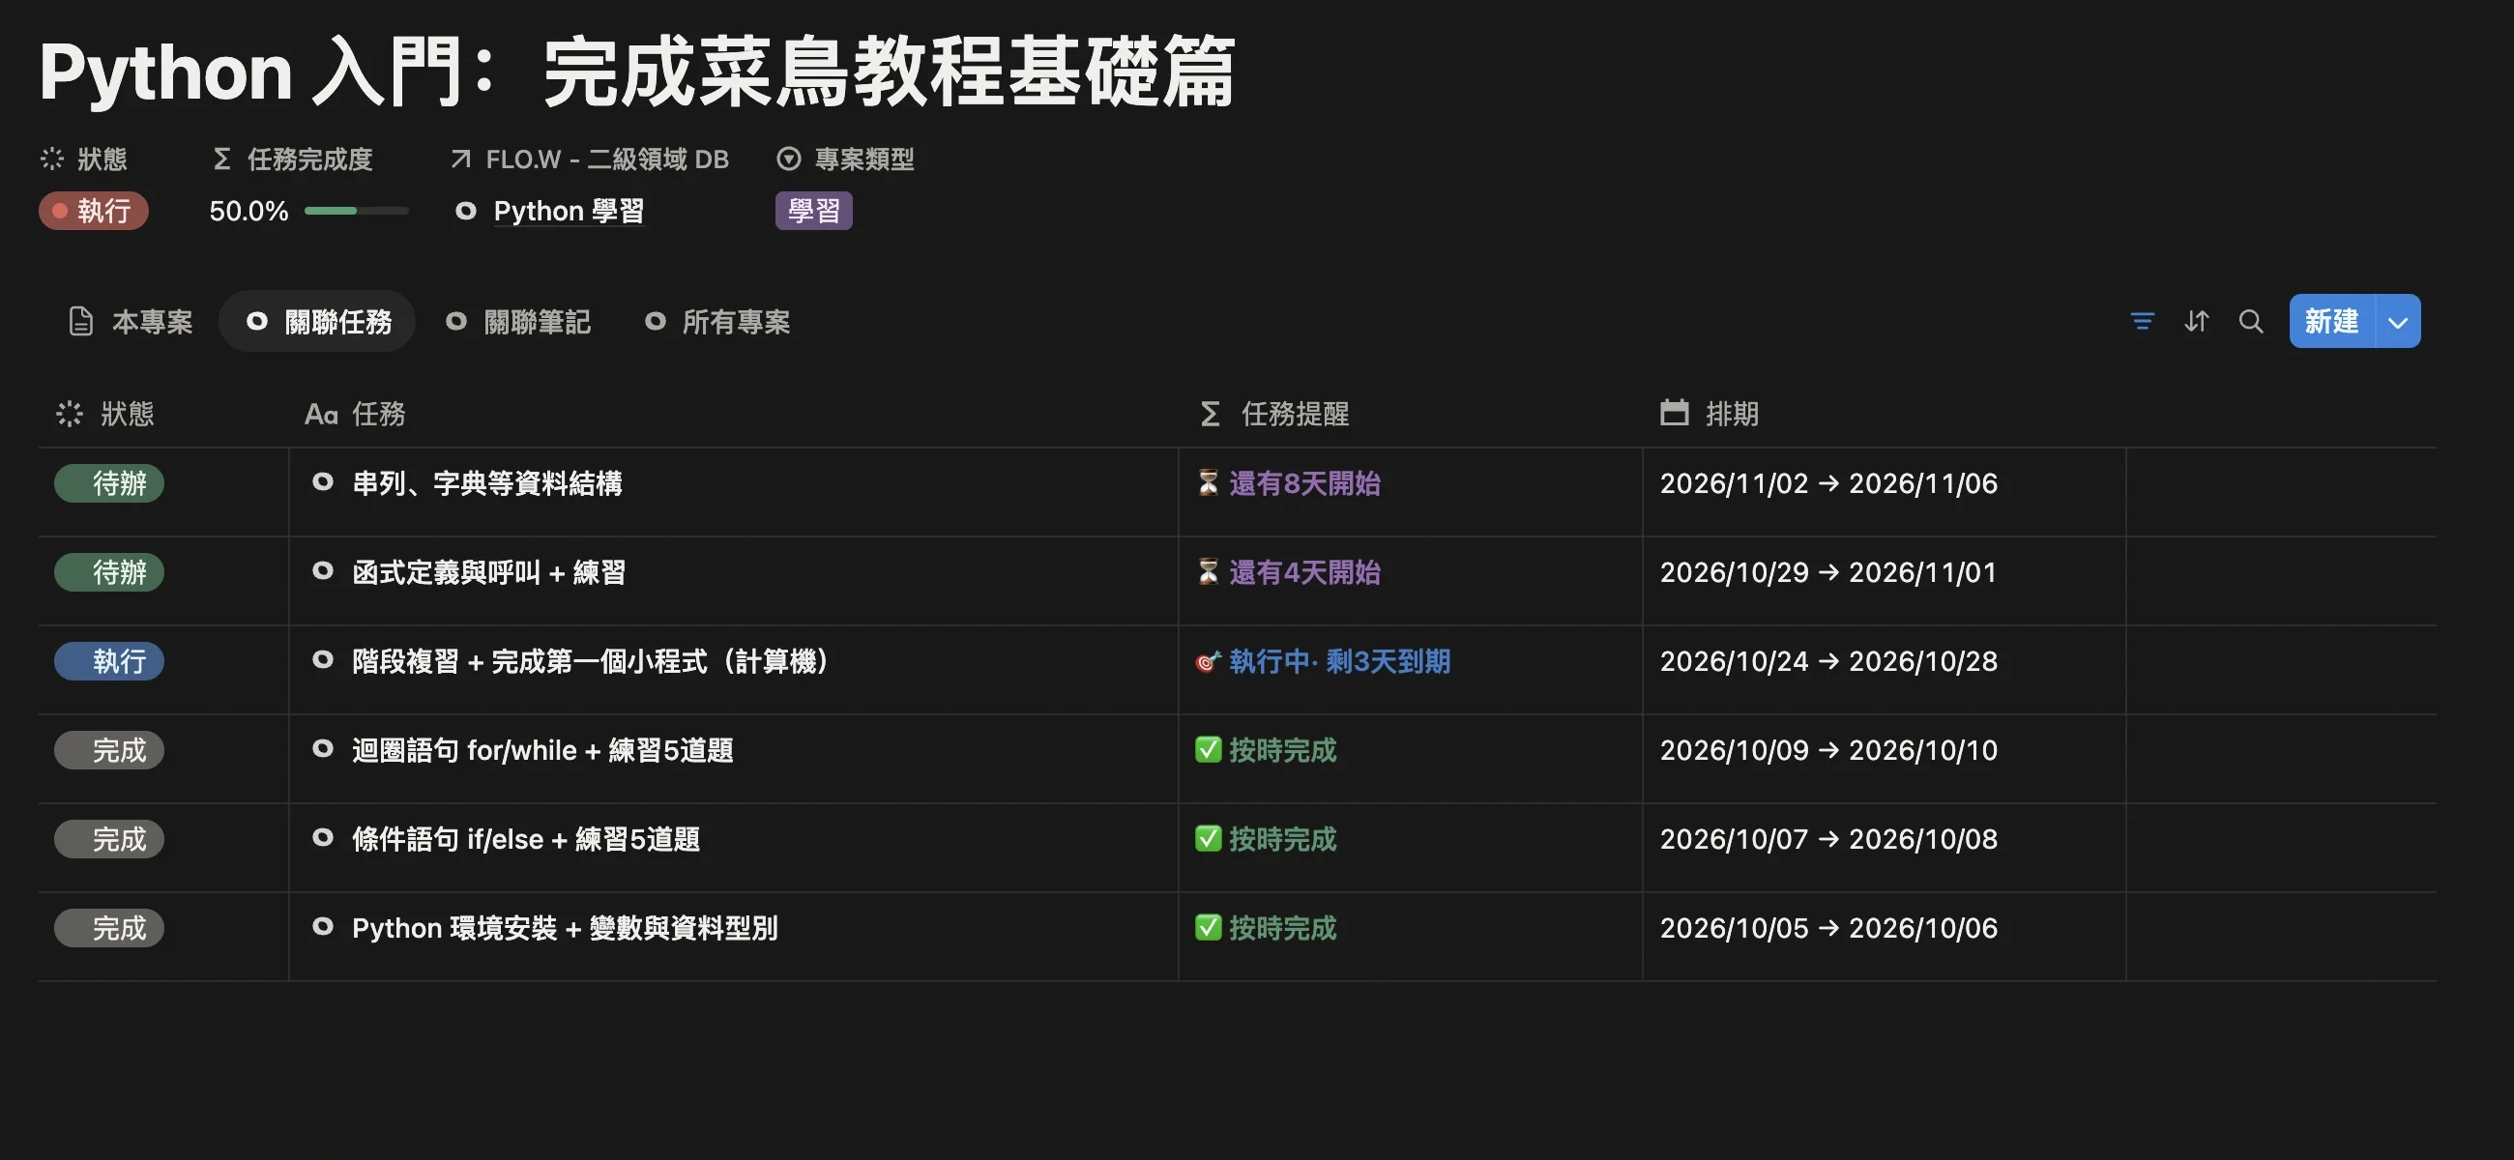
Task: Click the 完成 status in the 迴圈語句 row
Action: pyautogui.click(x=109, y=750)
